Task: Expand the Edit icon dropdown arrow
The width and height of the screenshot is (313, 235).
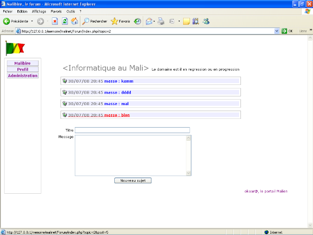Action: point(179,21)
